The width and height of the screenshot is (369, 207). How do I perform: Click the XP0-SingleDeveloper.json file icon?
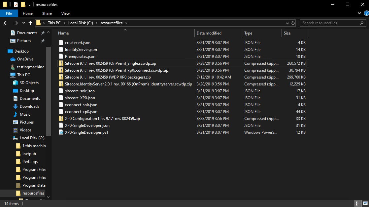(61, 126)
